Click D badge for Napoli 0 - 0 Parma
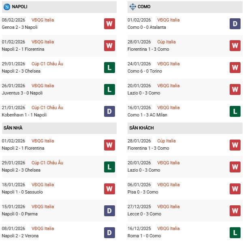Viewport: 243px width, 241px height. click(109, 210)
